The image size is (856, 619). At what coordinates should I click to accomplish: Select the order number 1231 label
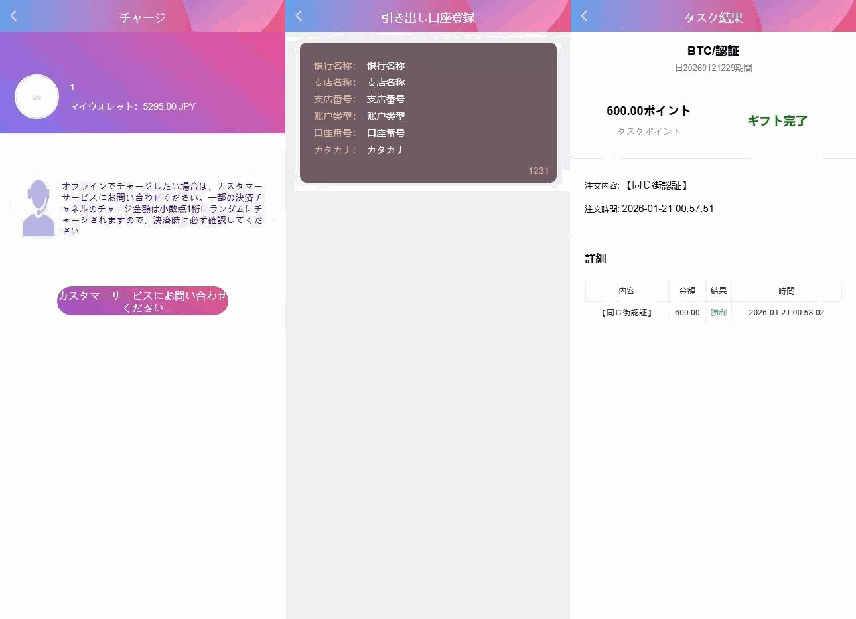(538, 171)
